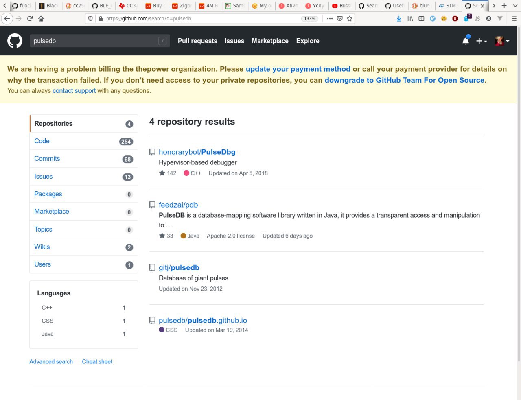The width and height of the screenshot is (521, 400).
Task: Select Users results in the sidebar
Action: 84,264
